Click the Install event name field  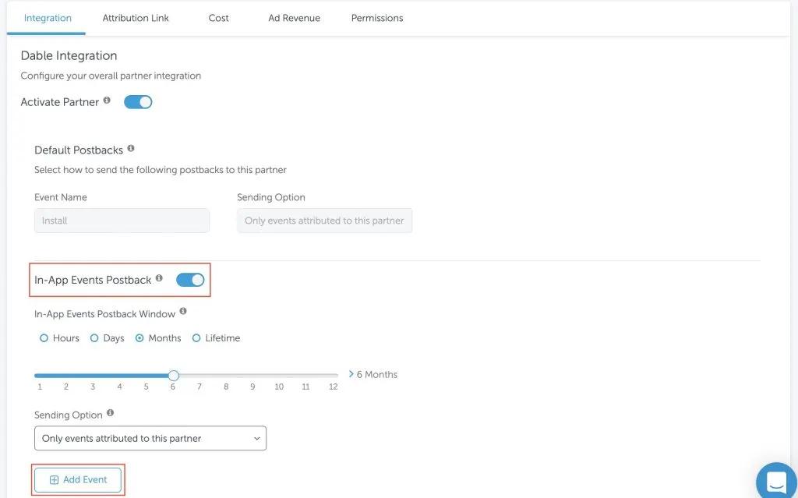click(x=122, y=221)
